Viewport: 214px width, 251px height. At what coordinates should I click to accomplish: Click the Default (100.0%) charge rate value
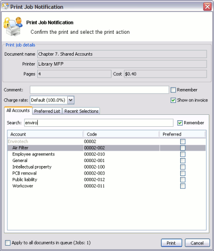tap(49, 100)
